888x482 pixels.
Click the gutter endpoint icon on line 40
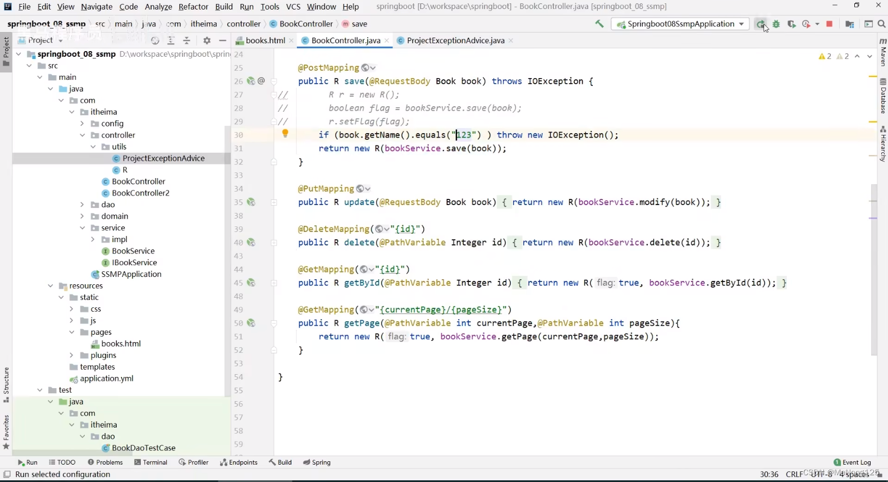pos(251,243)
